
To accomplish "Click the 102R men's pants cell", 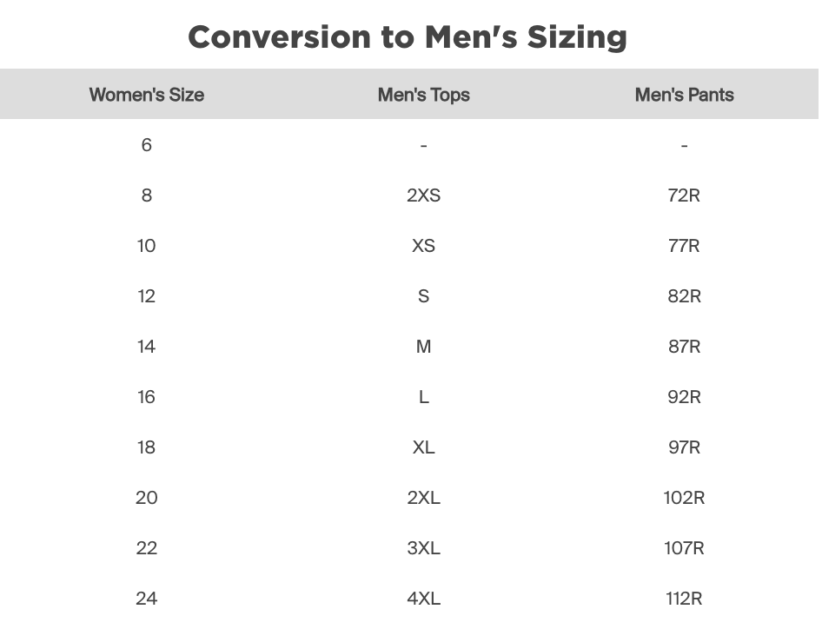I will coord(684,498).
